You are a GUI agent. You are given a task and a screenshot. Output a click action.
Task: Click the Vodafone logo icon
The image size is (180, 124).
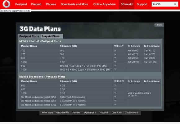tap(7, 4)
